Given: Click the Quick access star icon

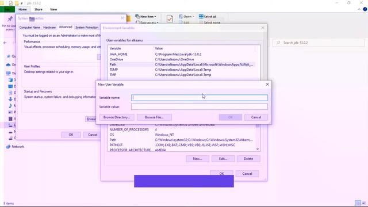Looking at the screenshot, I should [x=9, y=56].
